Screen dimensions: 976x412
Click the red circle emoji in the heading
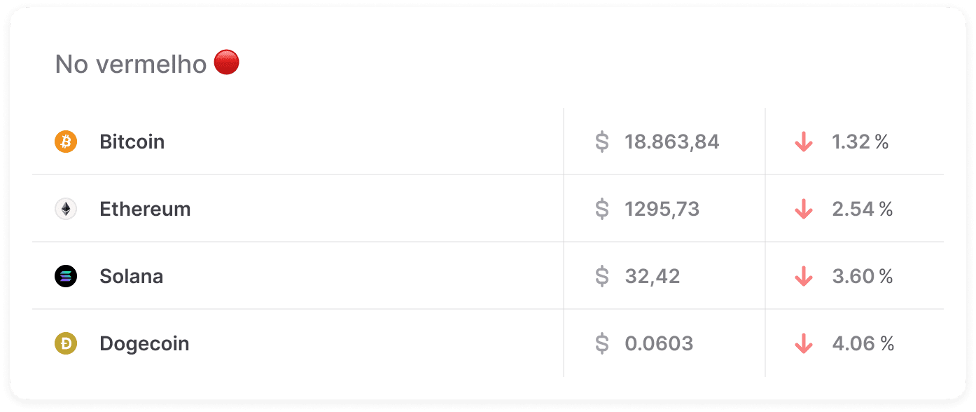tap(226, 62)
